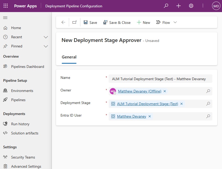
Task: Open Recent in the sidebar
Action: pyautogui.click(x=16, y=37)
